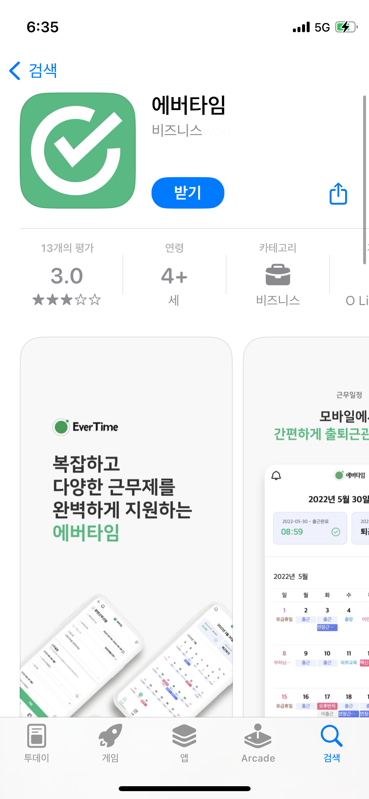
Task: Tap the green 에버타임 app icon
Action: [x=78, y=151]
